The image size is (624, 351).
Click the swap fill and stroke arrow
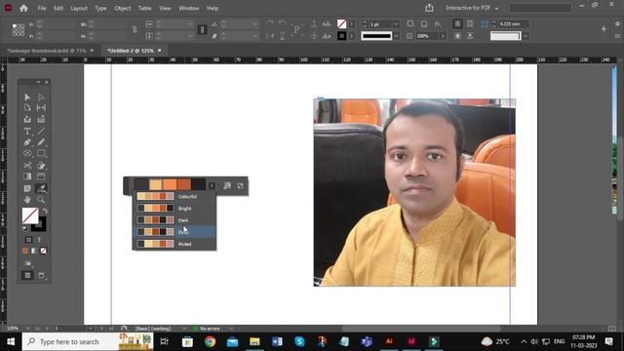(45, 211)
